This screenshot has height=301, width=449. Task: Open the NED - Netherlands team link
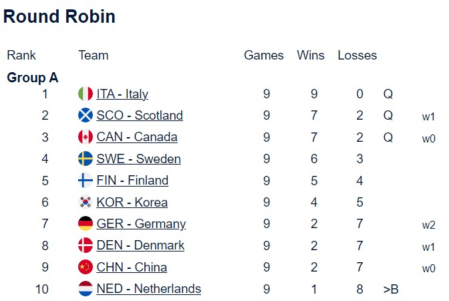[148, 289]
